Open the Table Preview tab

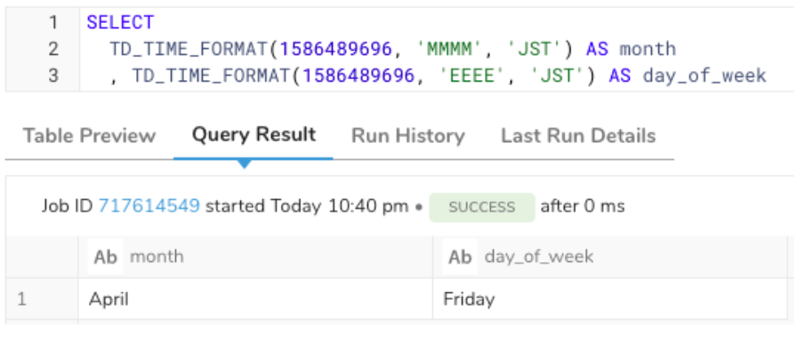coord(89,136)
